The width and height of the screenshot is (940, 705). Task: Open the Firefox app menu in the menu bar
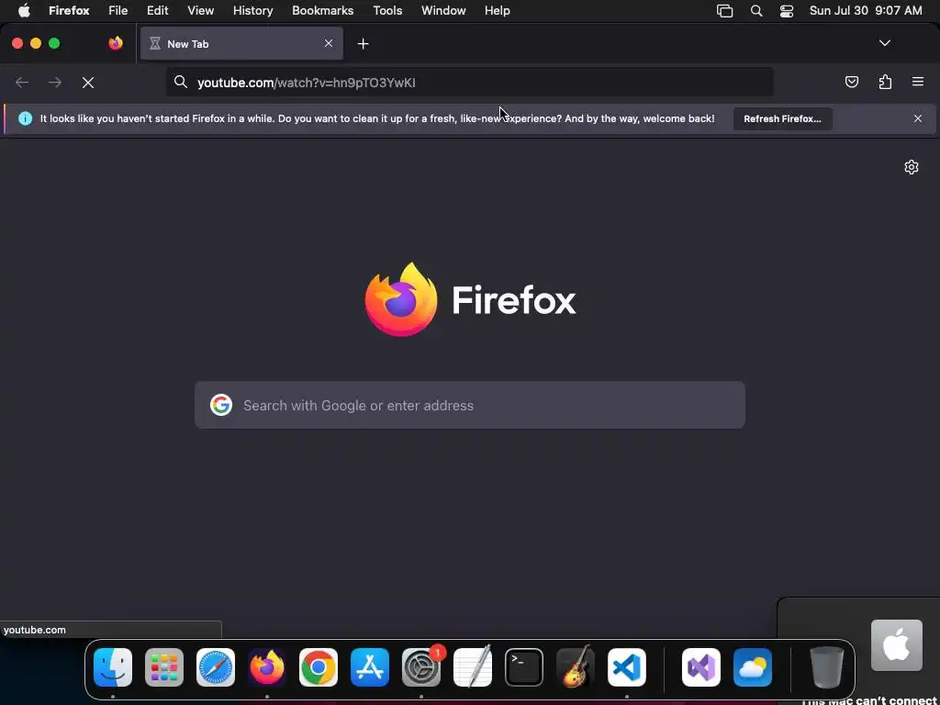click(x=69, y=11)
